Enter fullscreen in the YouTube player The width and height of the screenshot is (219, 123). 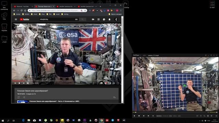click(118, 83)
